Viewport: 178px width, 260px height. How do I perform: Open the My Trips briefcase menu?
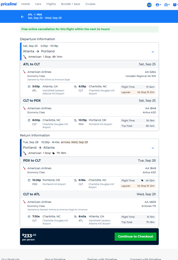tap(167, 5)
